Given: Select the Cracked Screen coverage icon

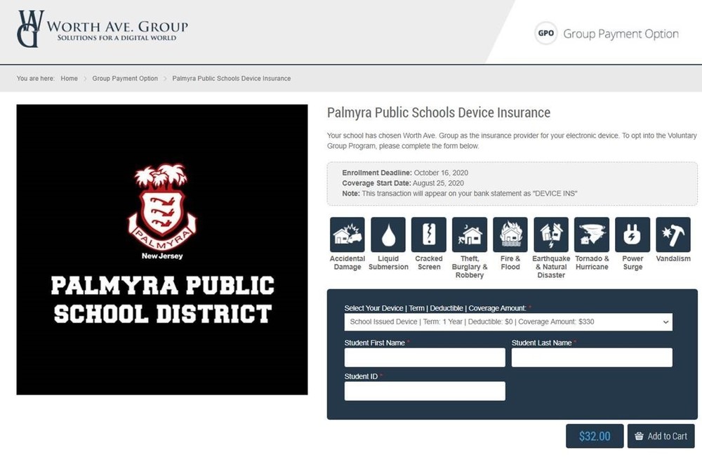Looking at the screenshot, I should (429, 234).
